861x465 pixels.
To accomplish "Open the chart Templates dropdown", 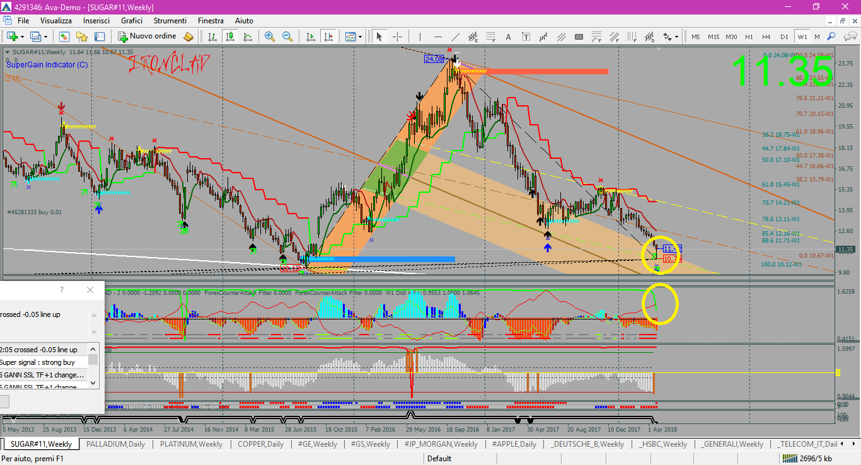I will click(353, 37).
